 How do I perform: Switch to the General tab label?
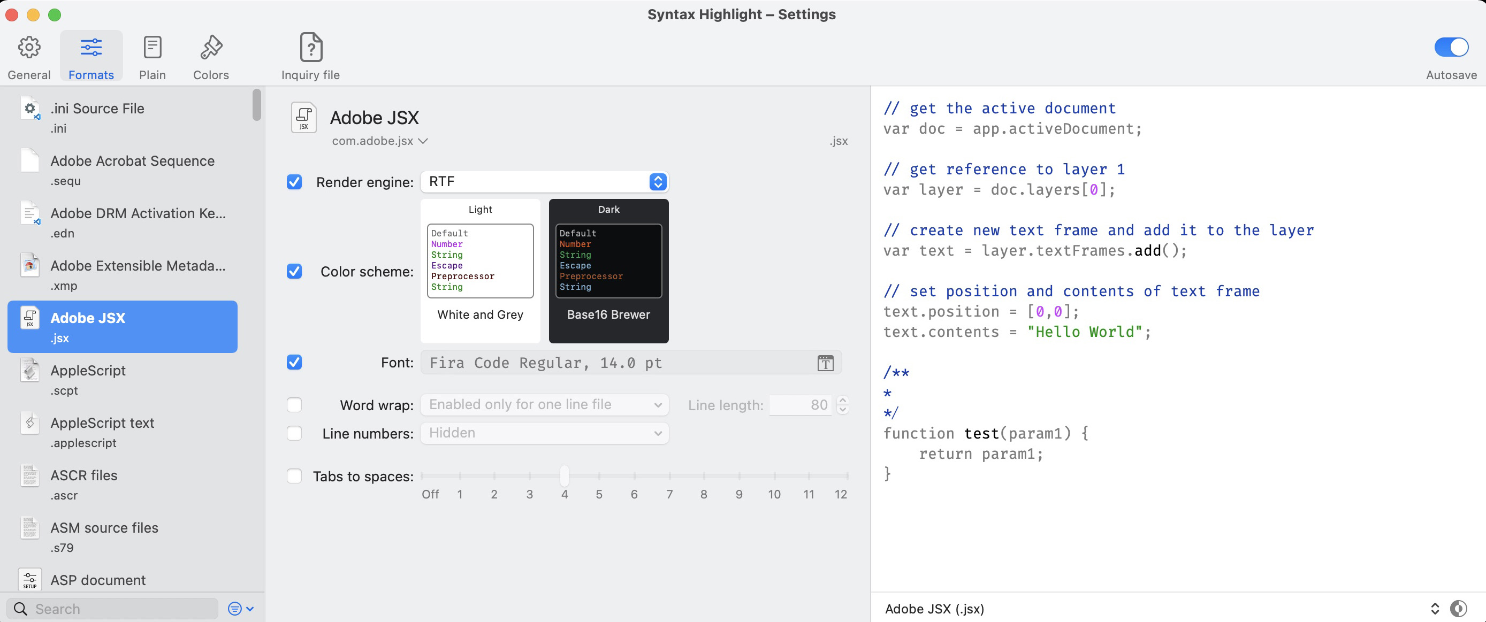[x=29, y=75]
